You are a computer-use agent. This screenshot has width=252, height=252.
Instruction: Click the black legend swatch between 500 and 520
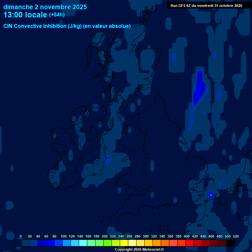(231, 243)
